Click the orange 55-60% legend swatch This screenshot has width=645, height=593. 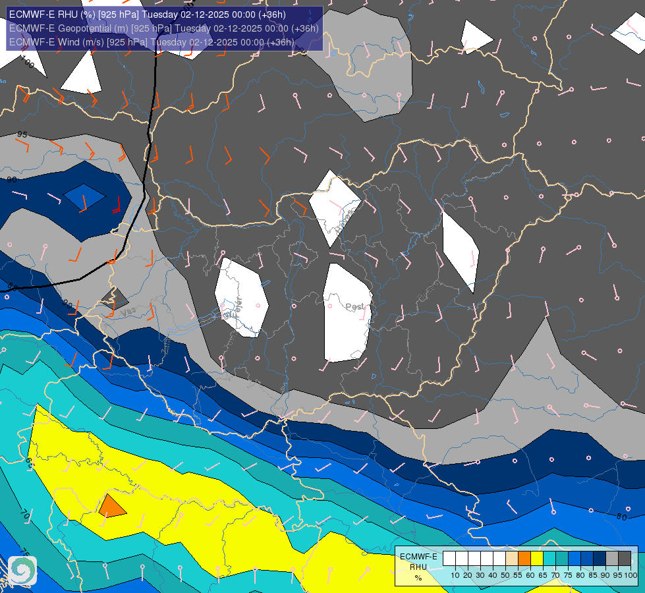coord(524,559)
